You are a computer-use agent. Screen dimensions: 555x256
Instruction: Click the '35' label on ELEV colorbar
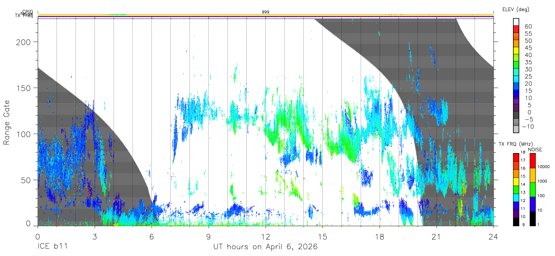click(528, 62)
